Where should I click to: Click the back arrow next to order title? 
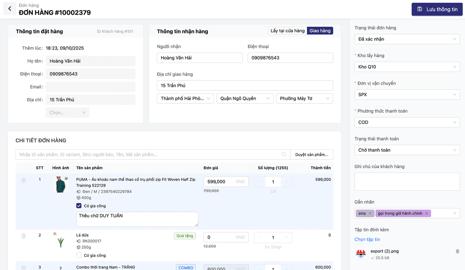[x=10, y=9]
